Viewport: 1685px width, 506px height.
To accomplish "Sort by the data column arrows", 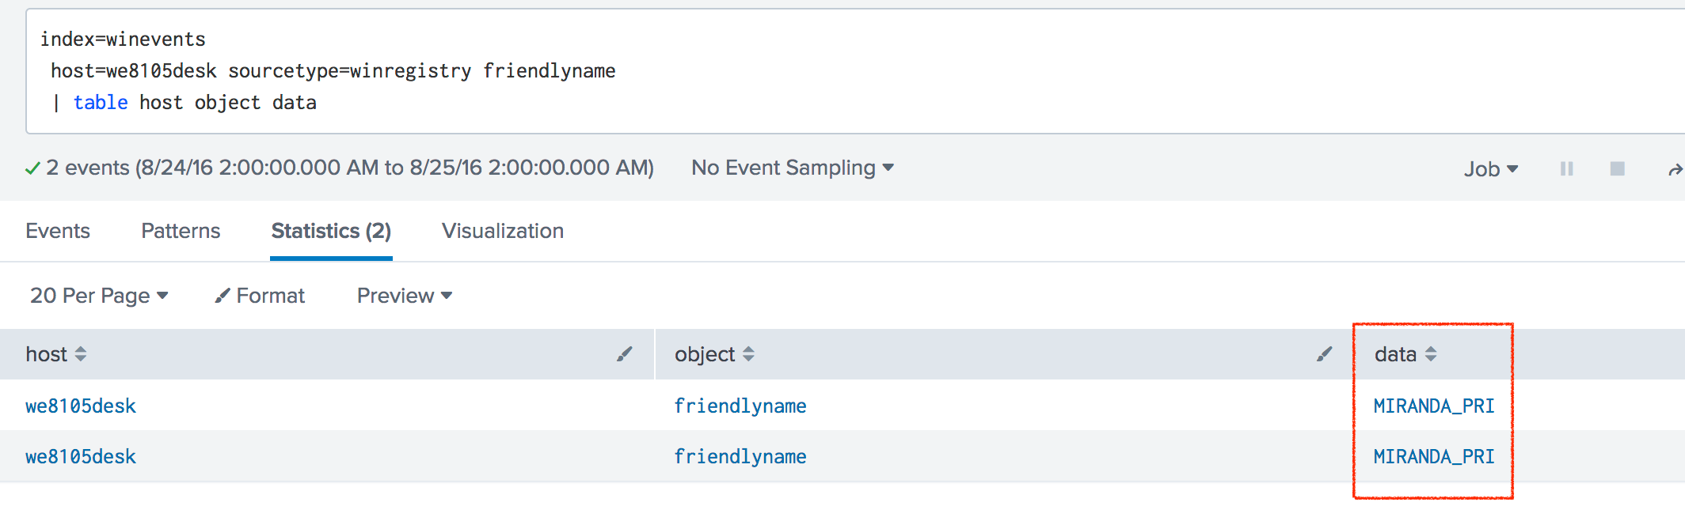I will click(x=1430, y=354).
